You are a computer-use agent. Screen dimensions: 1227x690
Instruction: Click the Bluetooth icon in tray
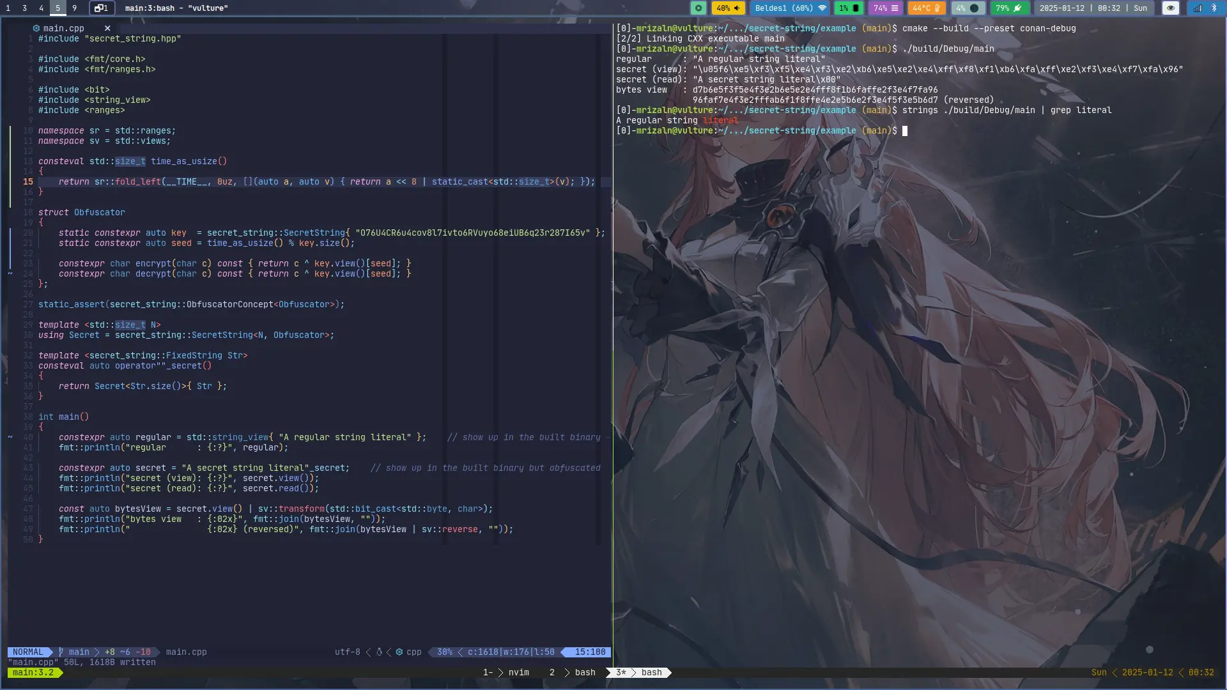(1214, 8)
